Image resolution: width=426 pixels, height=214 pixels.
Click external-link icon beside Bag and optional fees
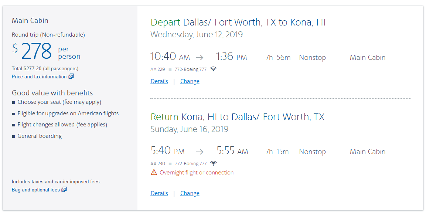pos(64,190)
